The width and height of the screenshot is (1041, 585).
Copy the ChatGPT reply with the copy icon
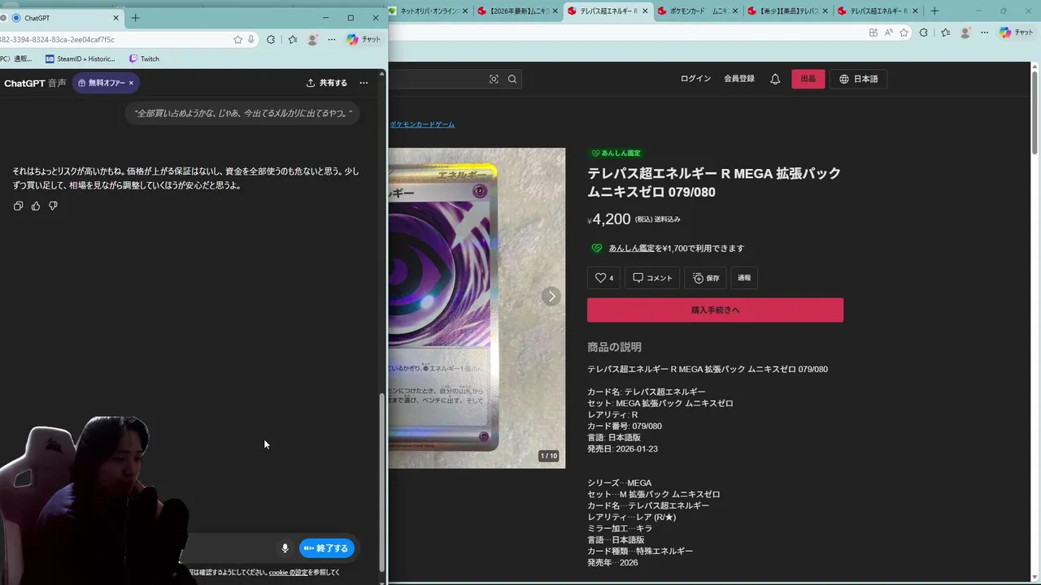(18, 206)
